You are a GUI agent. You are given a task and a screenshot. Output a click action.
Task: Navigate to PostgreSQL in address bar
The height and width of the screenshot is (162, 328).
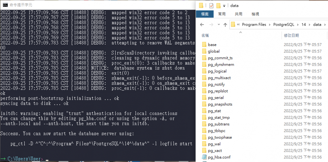click(x=284, y=24)
